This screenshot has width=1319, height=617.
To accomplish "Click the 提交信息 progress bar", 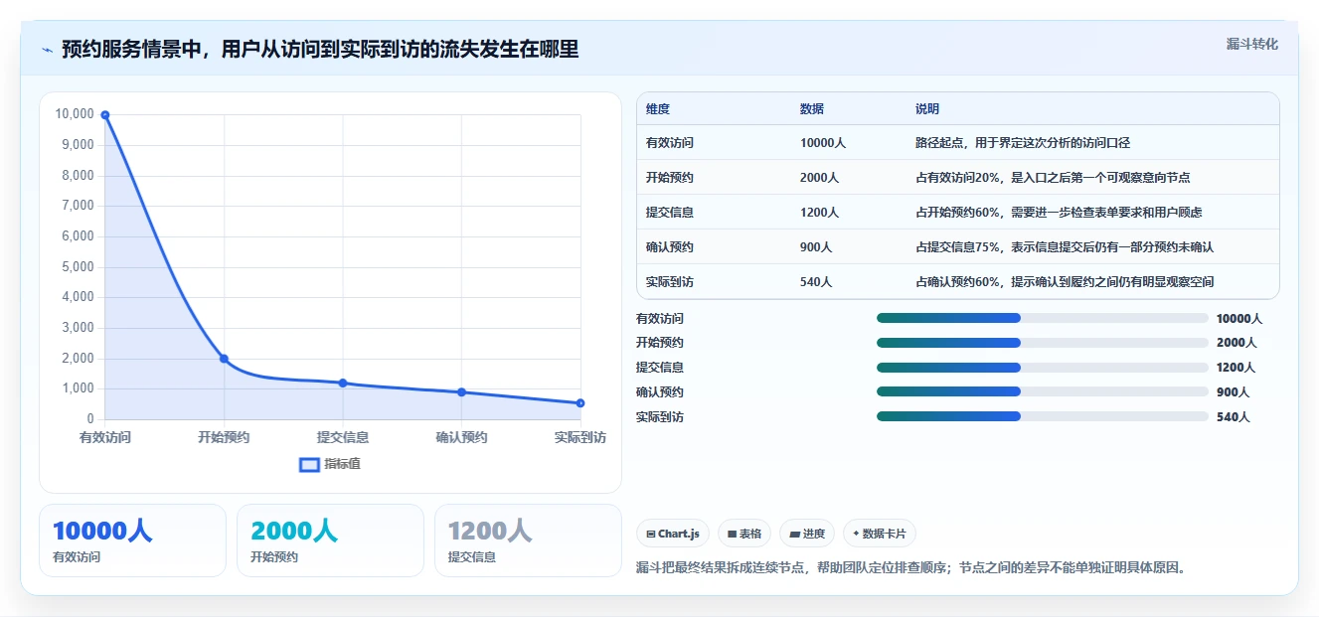I will click(x=1043, y=368).
